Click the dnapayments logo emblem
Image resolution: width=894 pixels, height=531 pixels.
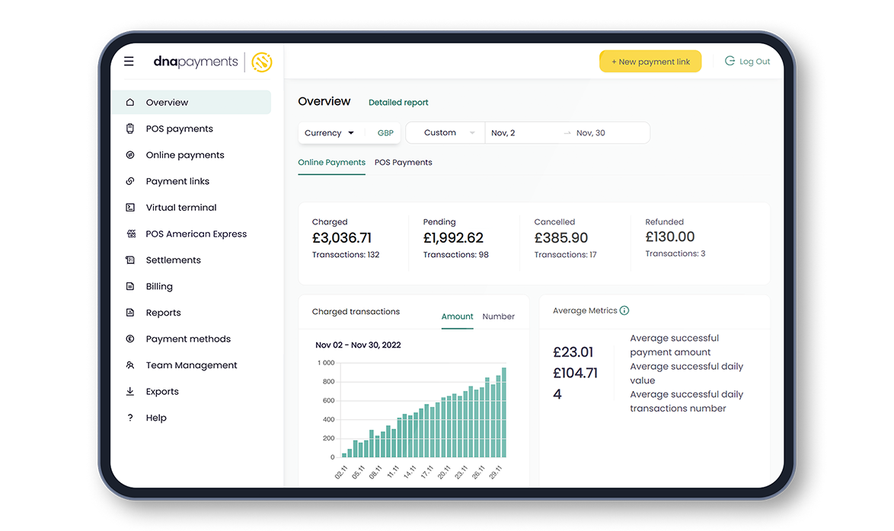262,62
